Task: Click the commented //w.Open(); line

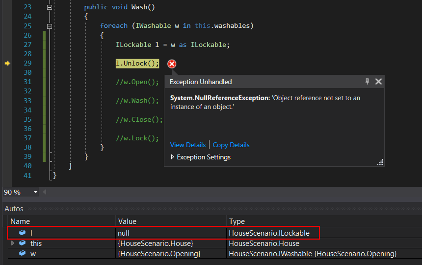Action: [x=137, y=82]
